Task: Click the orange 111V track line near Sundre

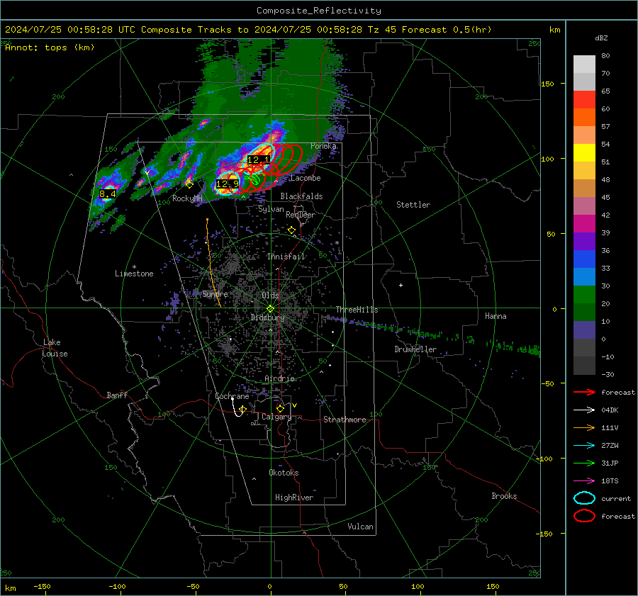Action: tap(211, 264)
